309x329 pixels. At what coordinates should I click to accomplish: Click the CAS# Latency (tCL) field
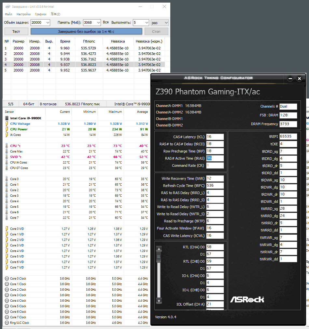click(x=215, y=137)
